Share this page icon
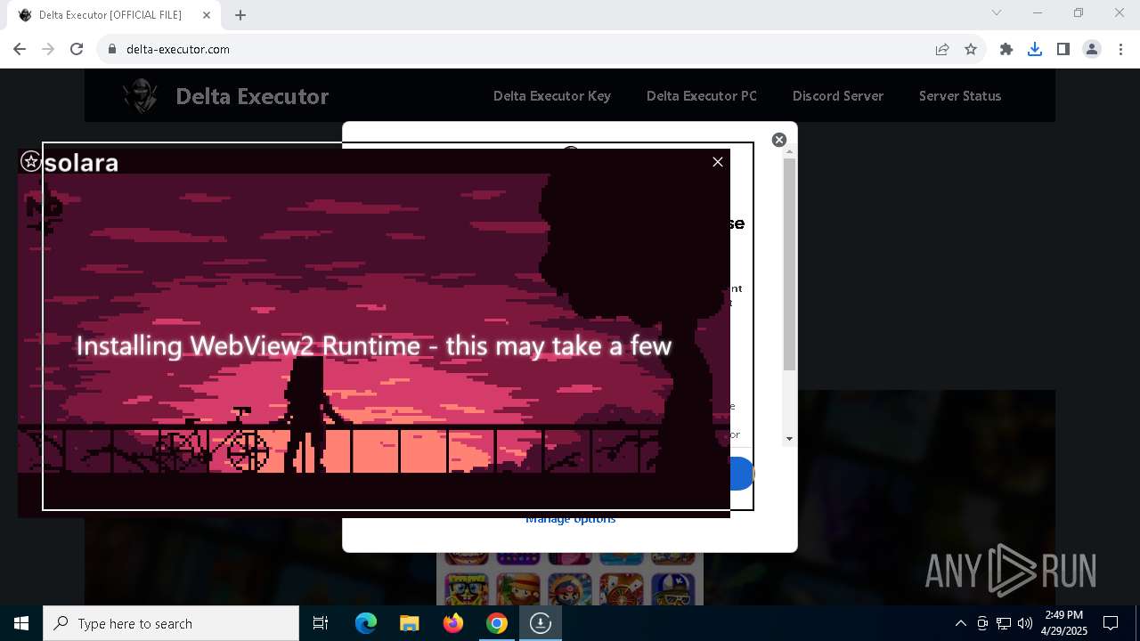The height and width of the screenshot is (641, 1140). pyautogui.click(x=942, y=49)
